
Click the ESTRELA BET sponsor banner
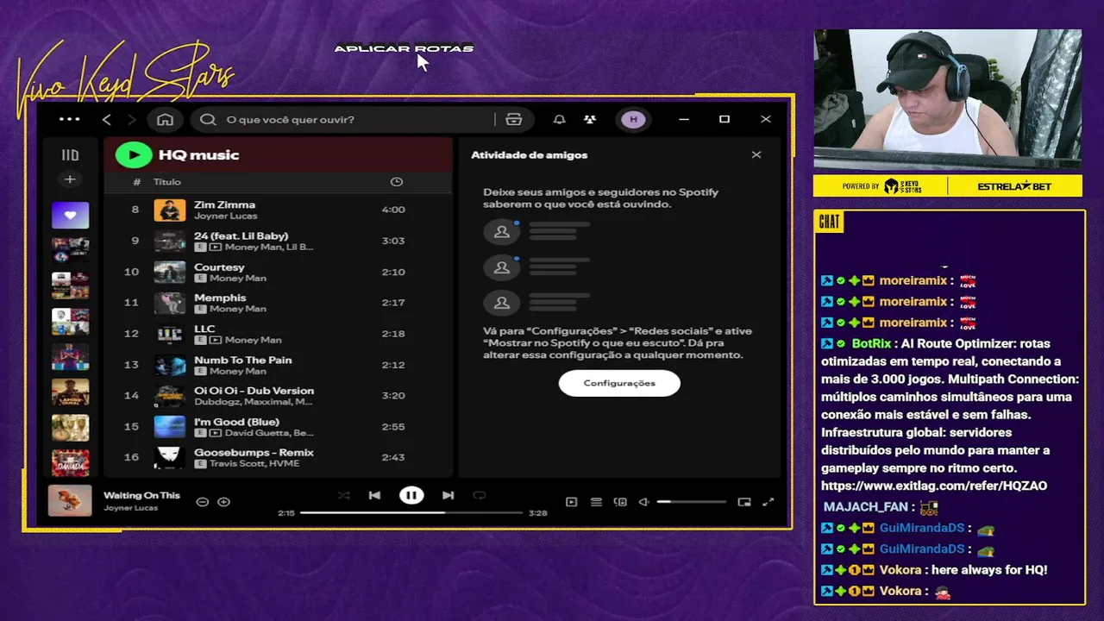(x=1014, y=186)
